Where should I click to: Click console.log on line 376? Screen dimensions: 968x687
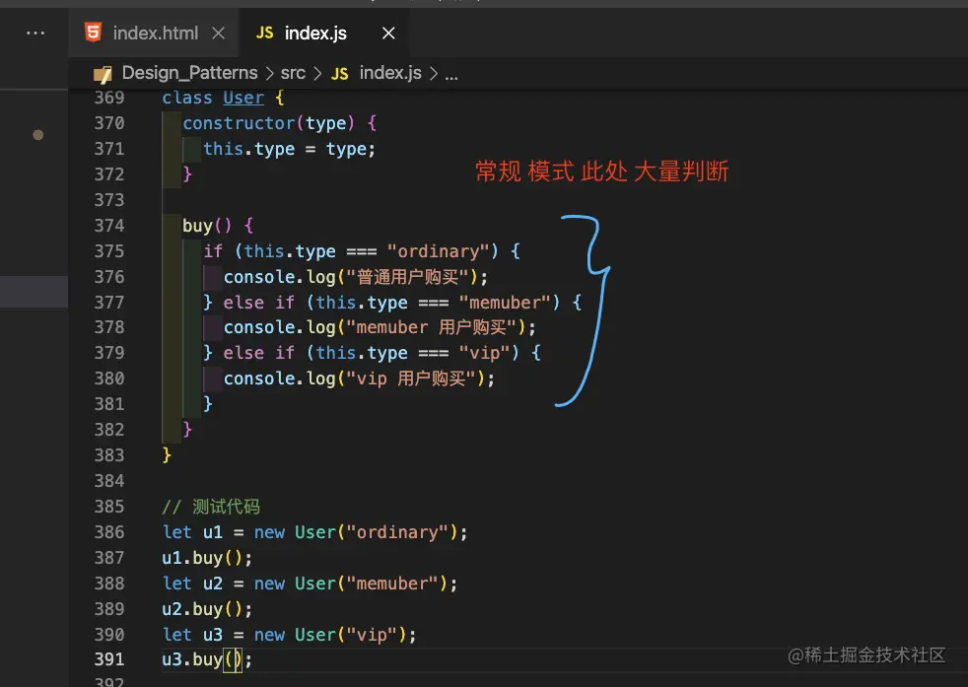coord(279,277)
